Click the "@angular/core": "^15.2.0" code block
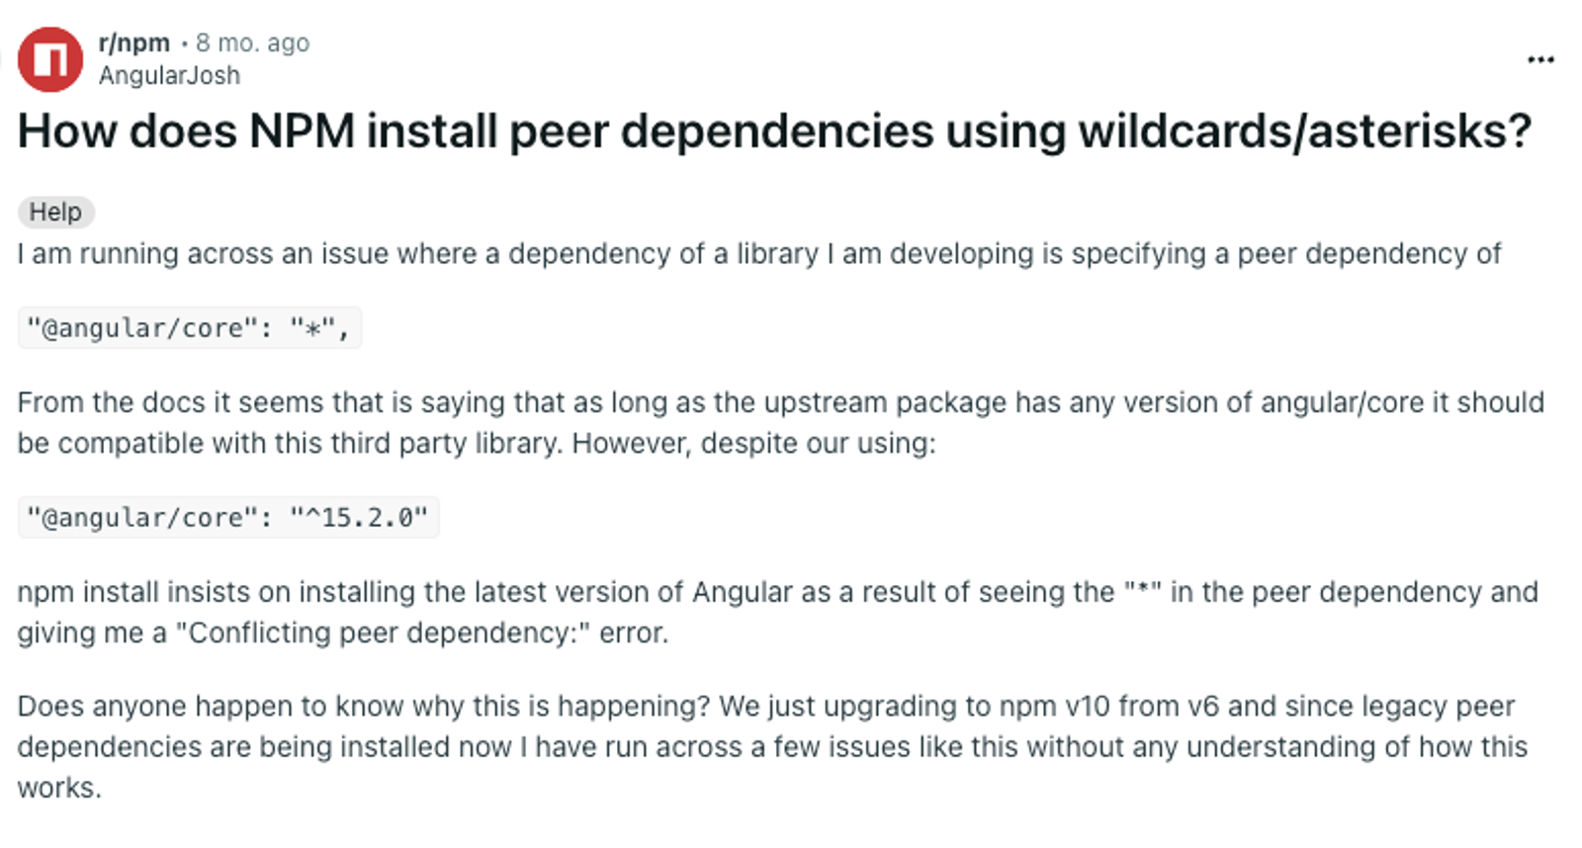1582x848 pixels. coord(228,517)
